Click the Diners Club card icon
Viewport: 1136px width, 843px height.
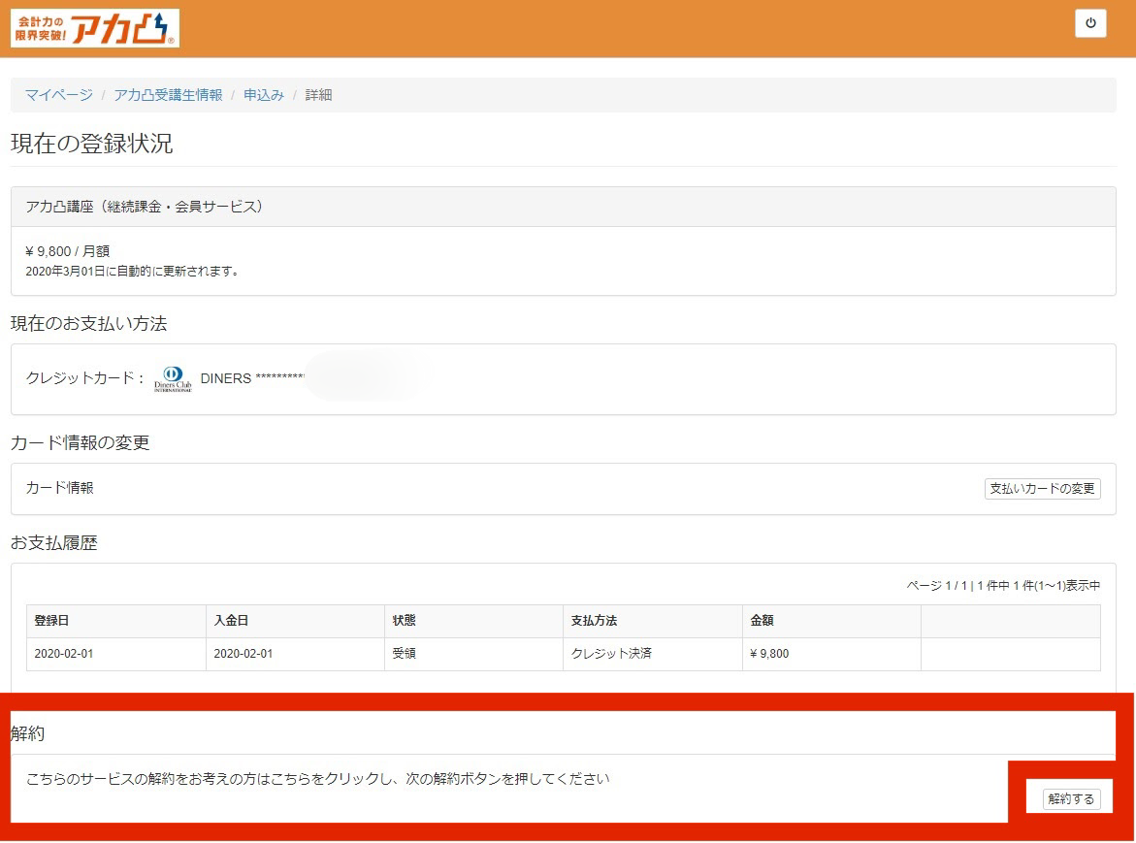coord(174,378)
